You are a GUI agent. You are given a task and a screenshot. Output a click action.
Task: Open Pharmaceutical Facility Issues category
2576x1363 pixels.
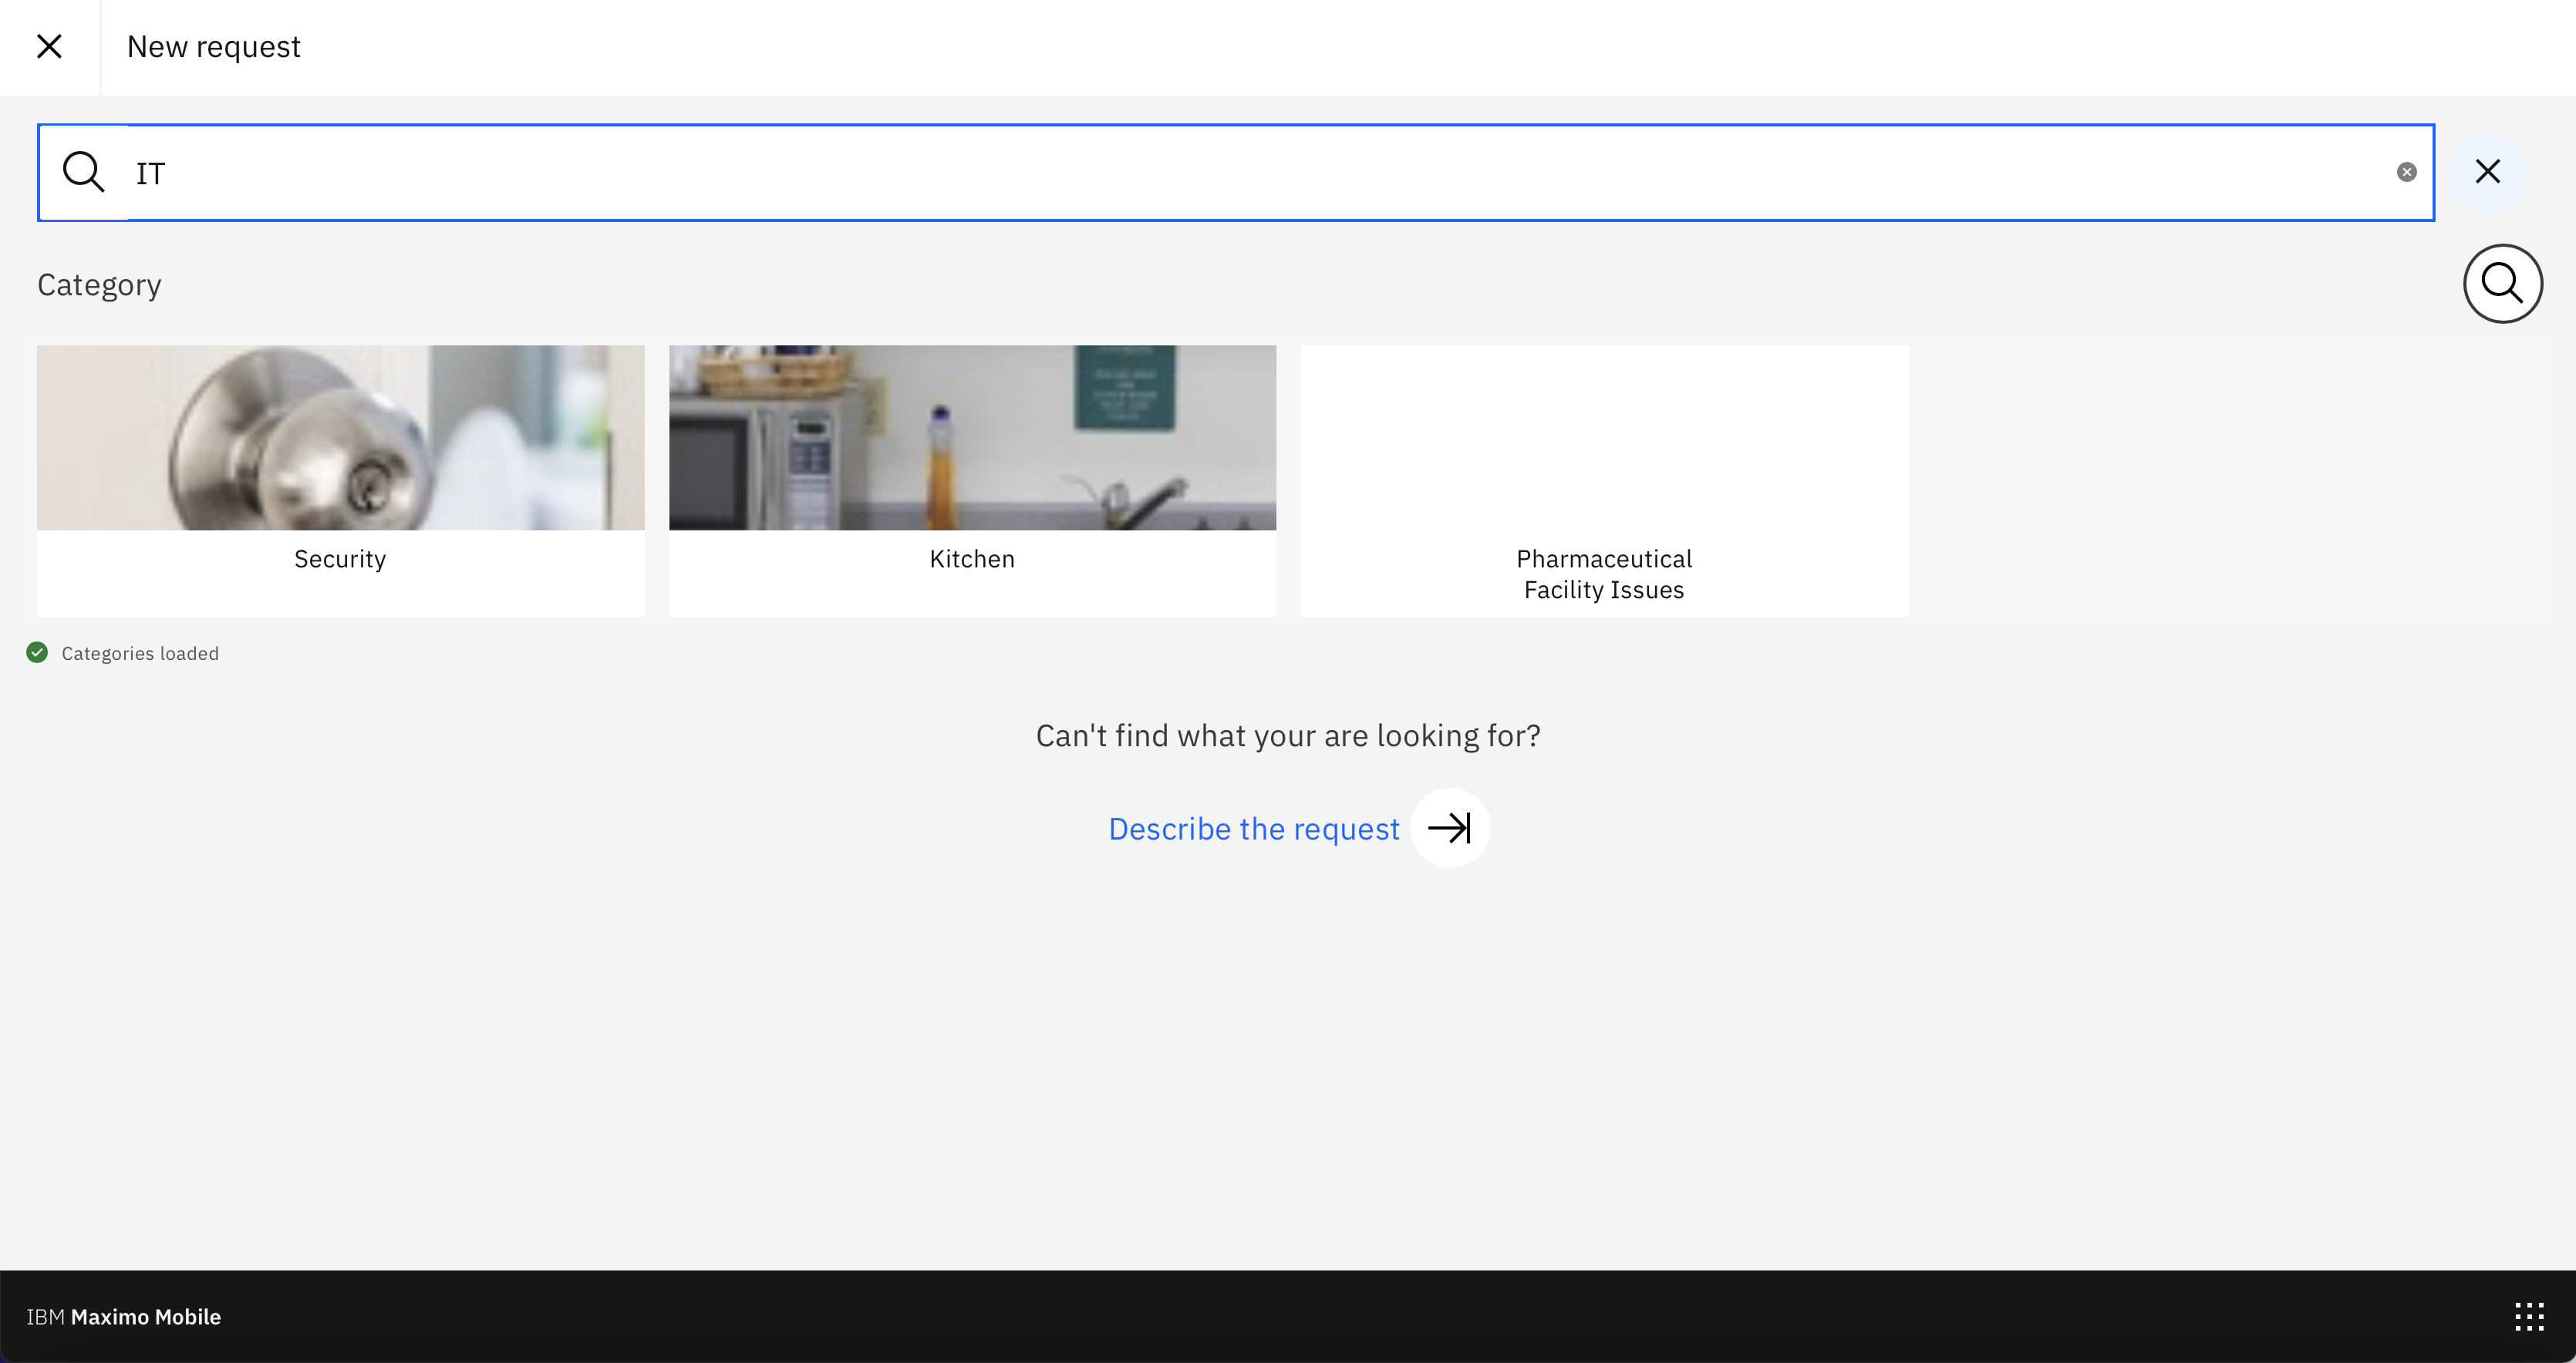click(x=1603, y=574)
